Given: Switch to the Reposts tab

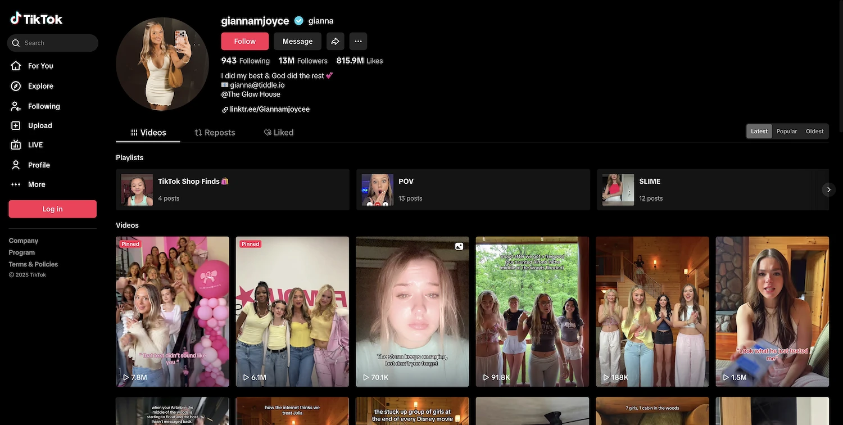Looking at the screenshot, I should (215, 133).
